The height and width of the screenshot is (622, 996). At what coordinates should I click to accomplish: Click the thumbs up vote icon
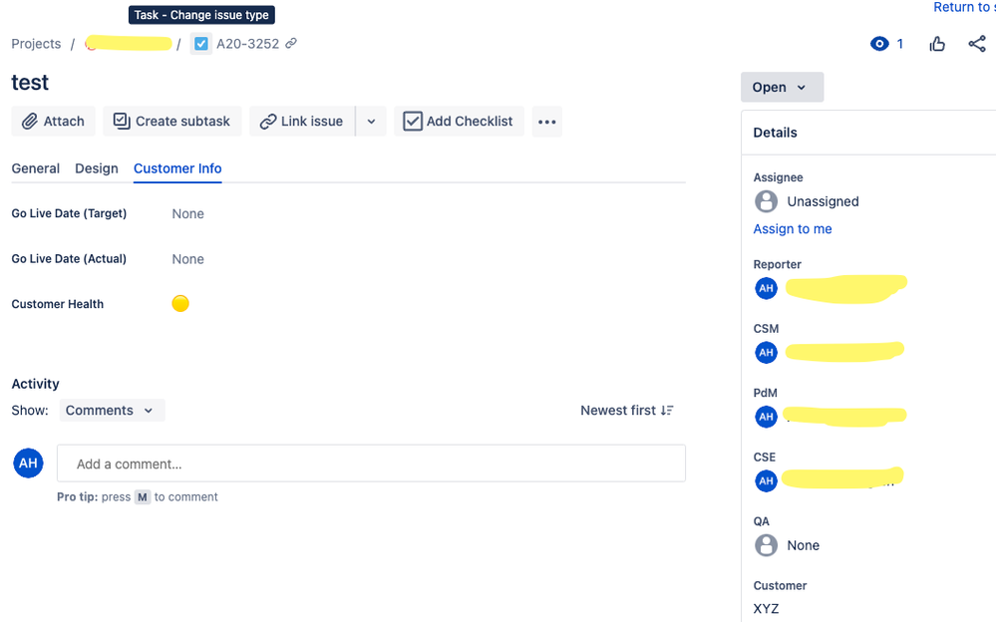936,43
